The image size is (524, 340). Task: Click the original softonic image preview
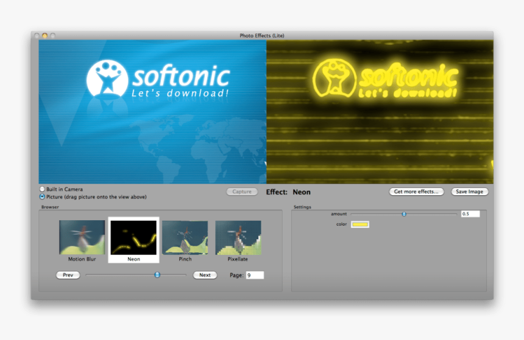[152, 112]
